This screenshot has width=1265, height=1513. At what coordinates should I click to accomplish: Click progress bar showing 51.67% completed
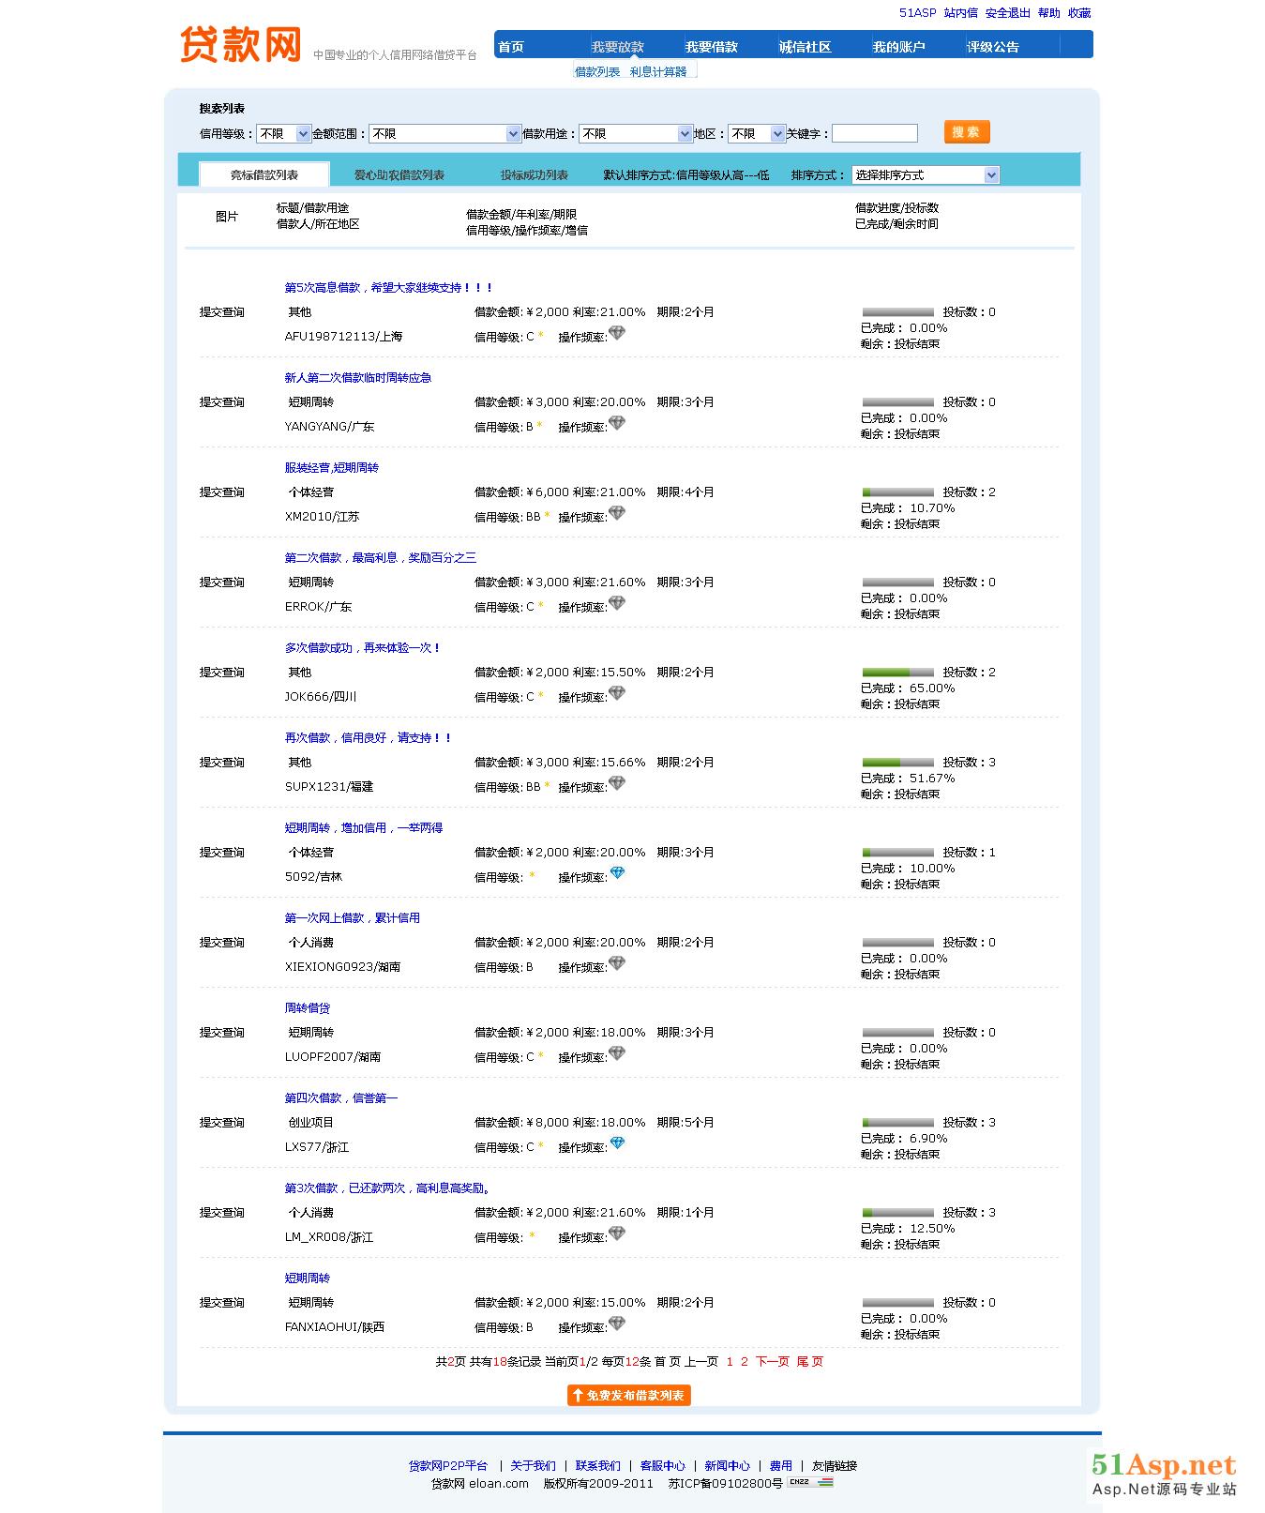pos(898,763)
